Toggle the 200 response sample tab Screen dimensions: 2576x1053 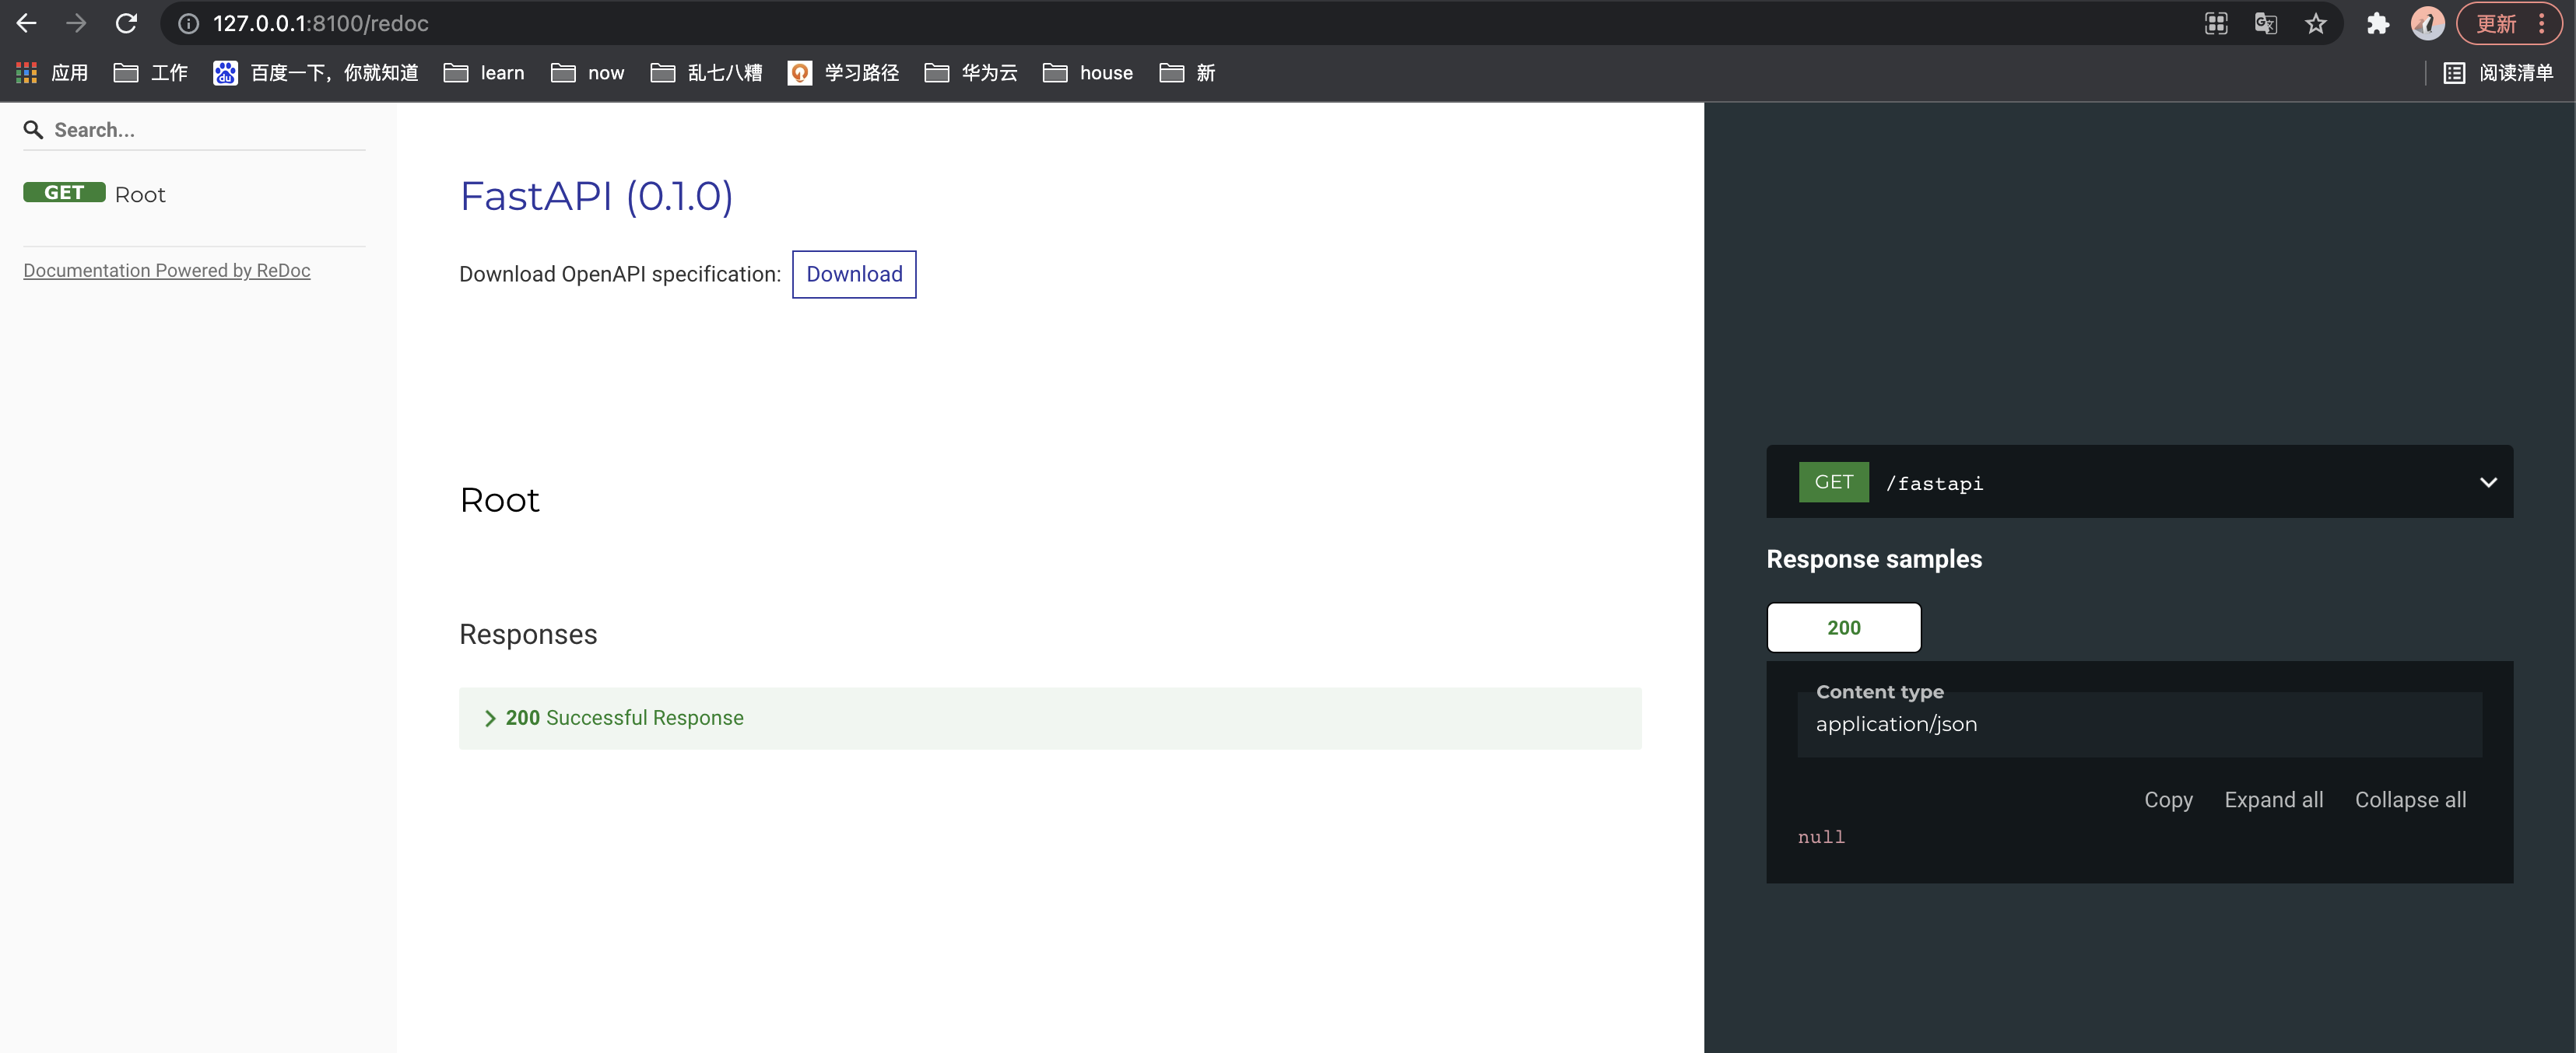(1844, 626)
